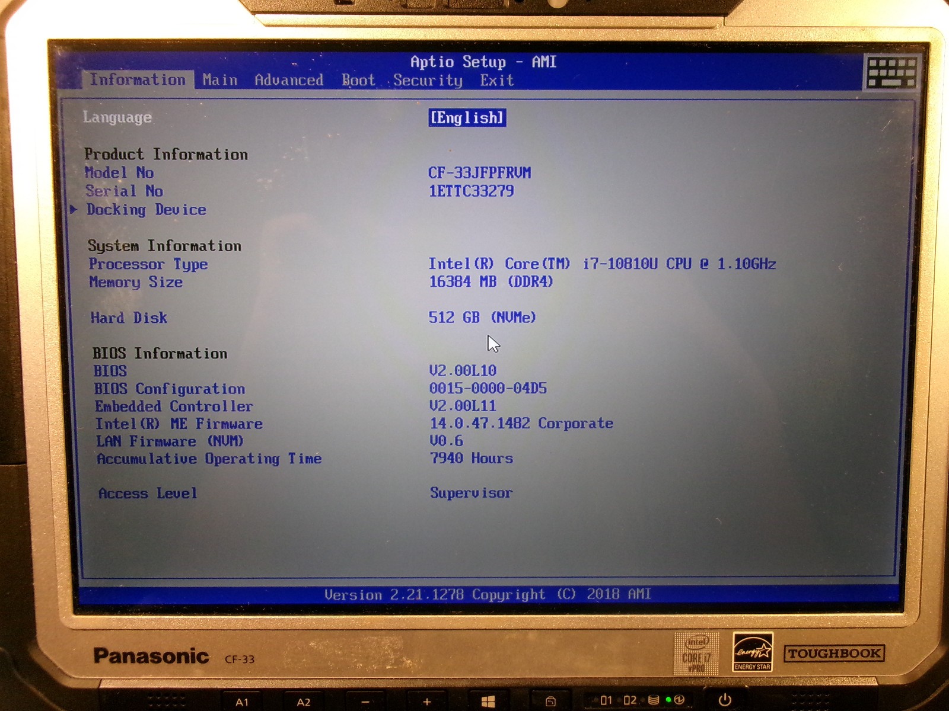
Task: Click the Supervisor access level value
Action: (471, 493)
